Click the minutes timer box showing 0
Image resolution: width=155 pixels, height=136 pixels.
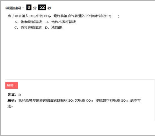coord(29,7)
